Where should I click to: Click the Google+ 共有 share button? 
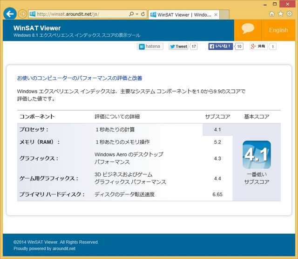[258, 46]
